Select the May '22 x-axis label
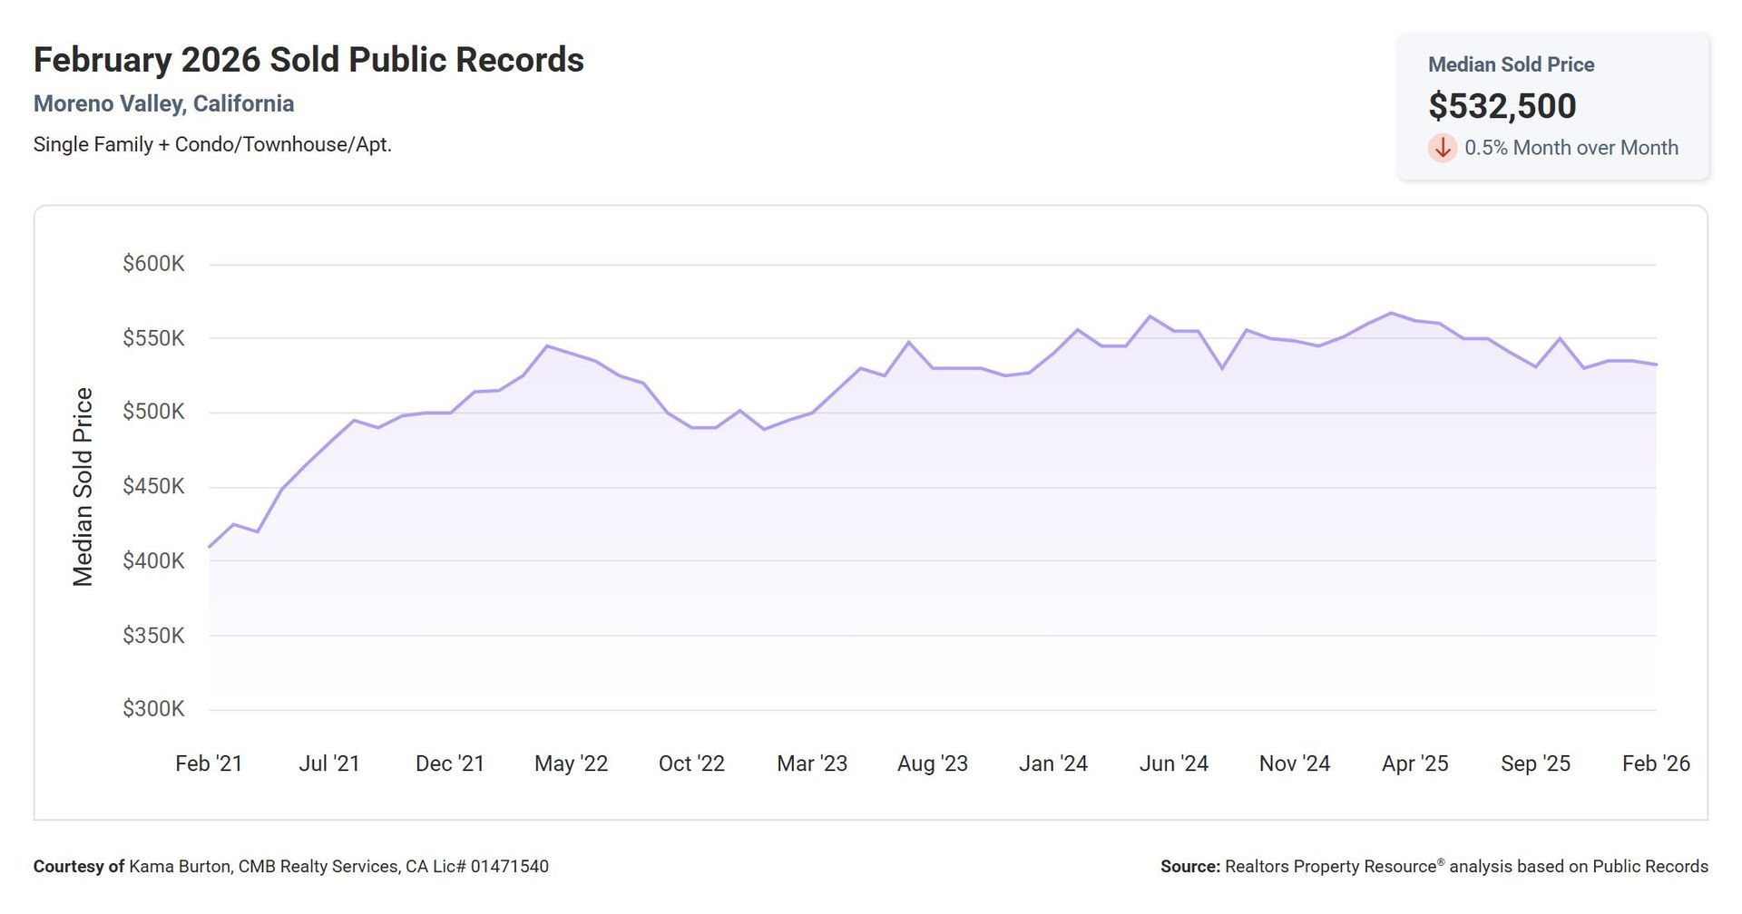The image size is (1742, 914). (571, 763)
